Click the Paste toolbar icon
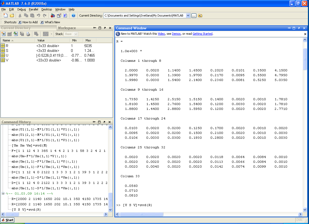The width and height of the screenshot is (309, 224). 32,16
